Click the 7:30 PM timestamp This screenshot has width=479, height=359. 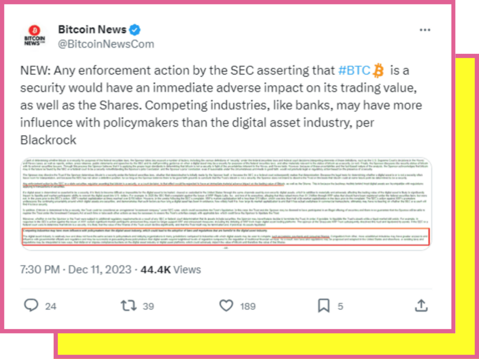pos(40,270)
